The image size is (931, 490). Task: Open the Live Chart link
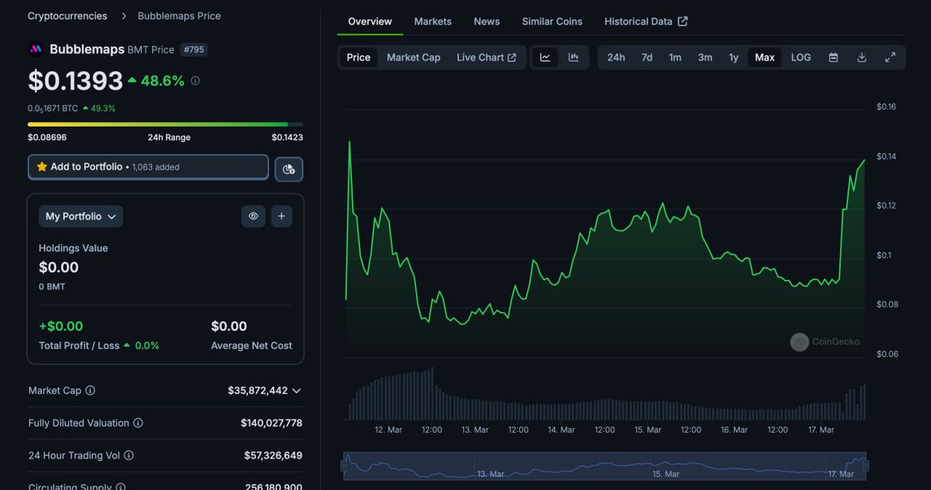coord(486,57)
